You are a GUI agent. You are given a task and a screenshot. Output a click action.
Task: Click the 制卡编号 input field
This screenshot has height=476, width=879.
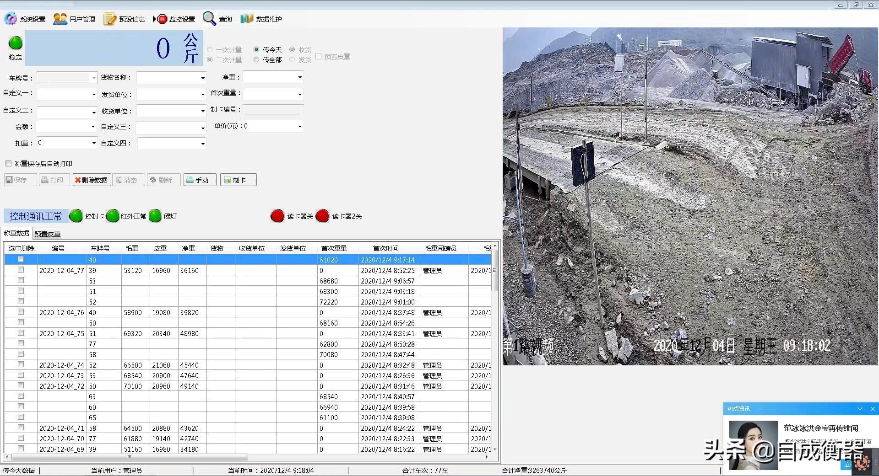pyautogui.click(x=273, y=110)
